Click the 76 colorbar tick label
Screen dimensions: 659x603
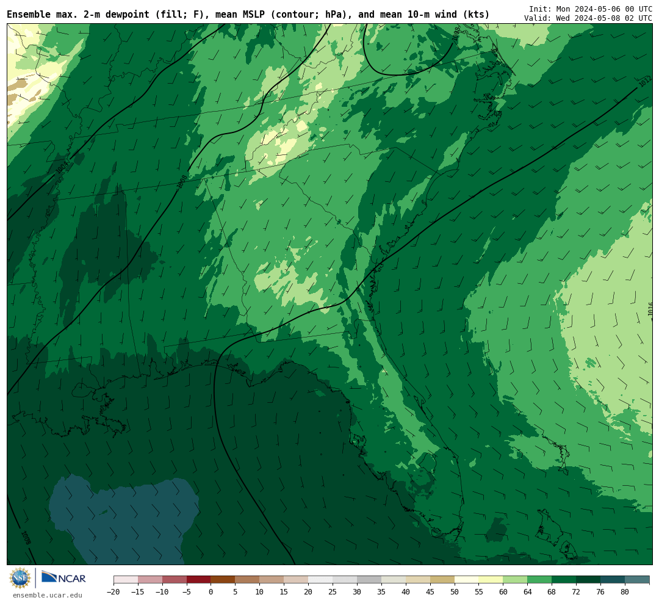[x=600, y=592]
